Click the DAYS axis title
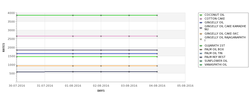 (101, 91)
